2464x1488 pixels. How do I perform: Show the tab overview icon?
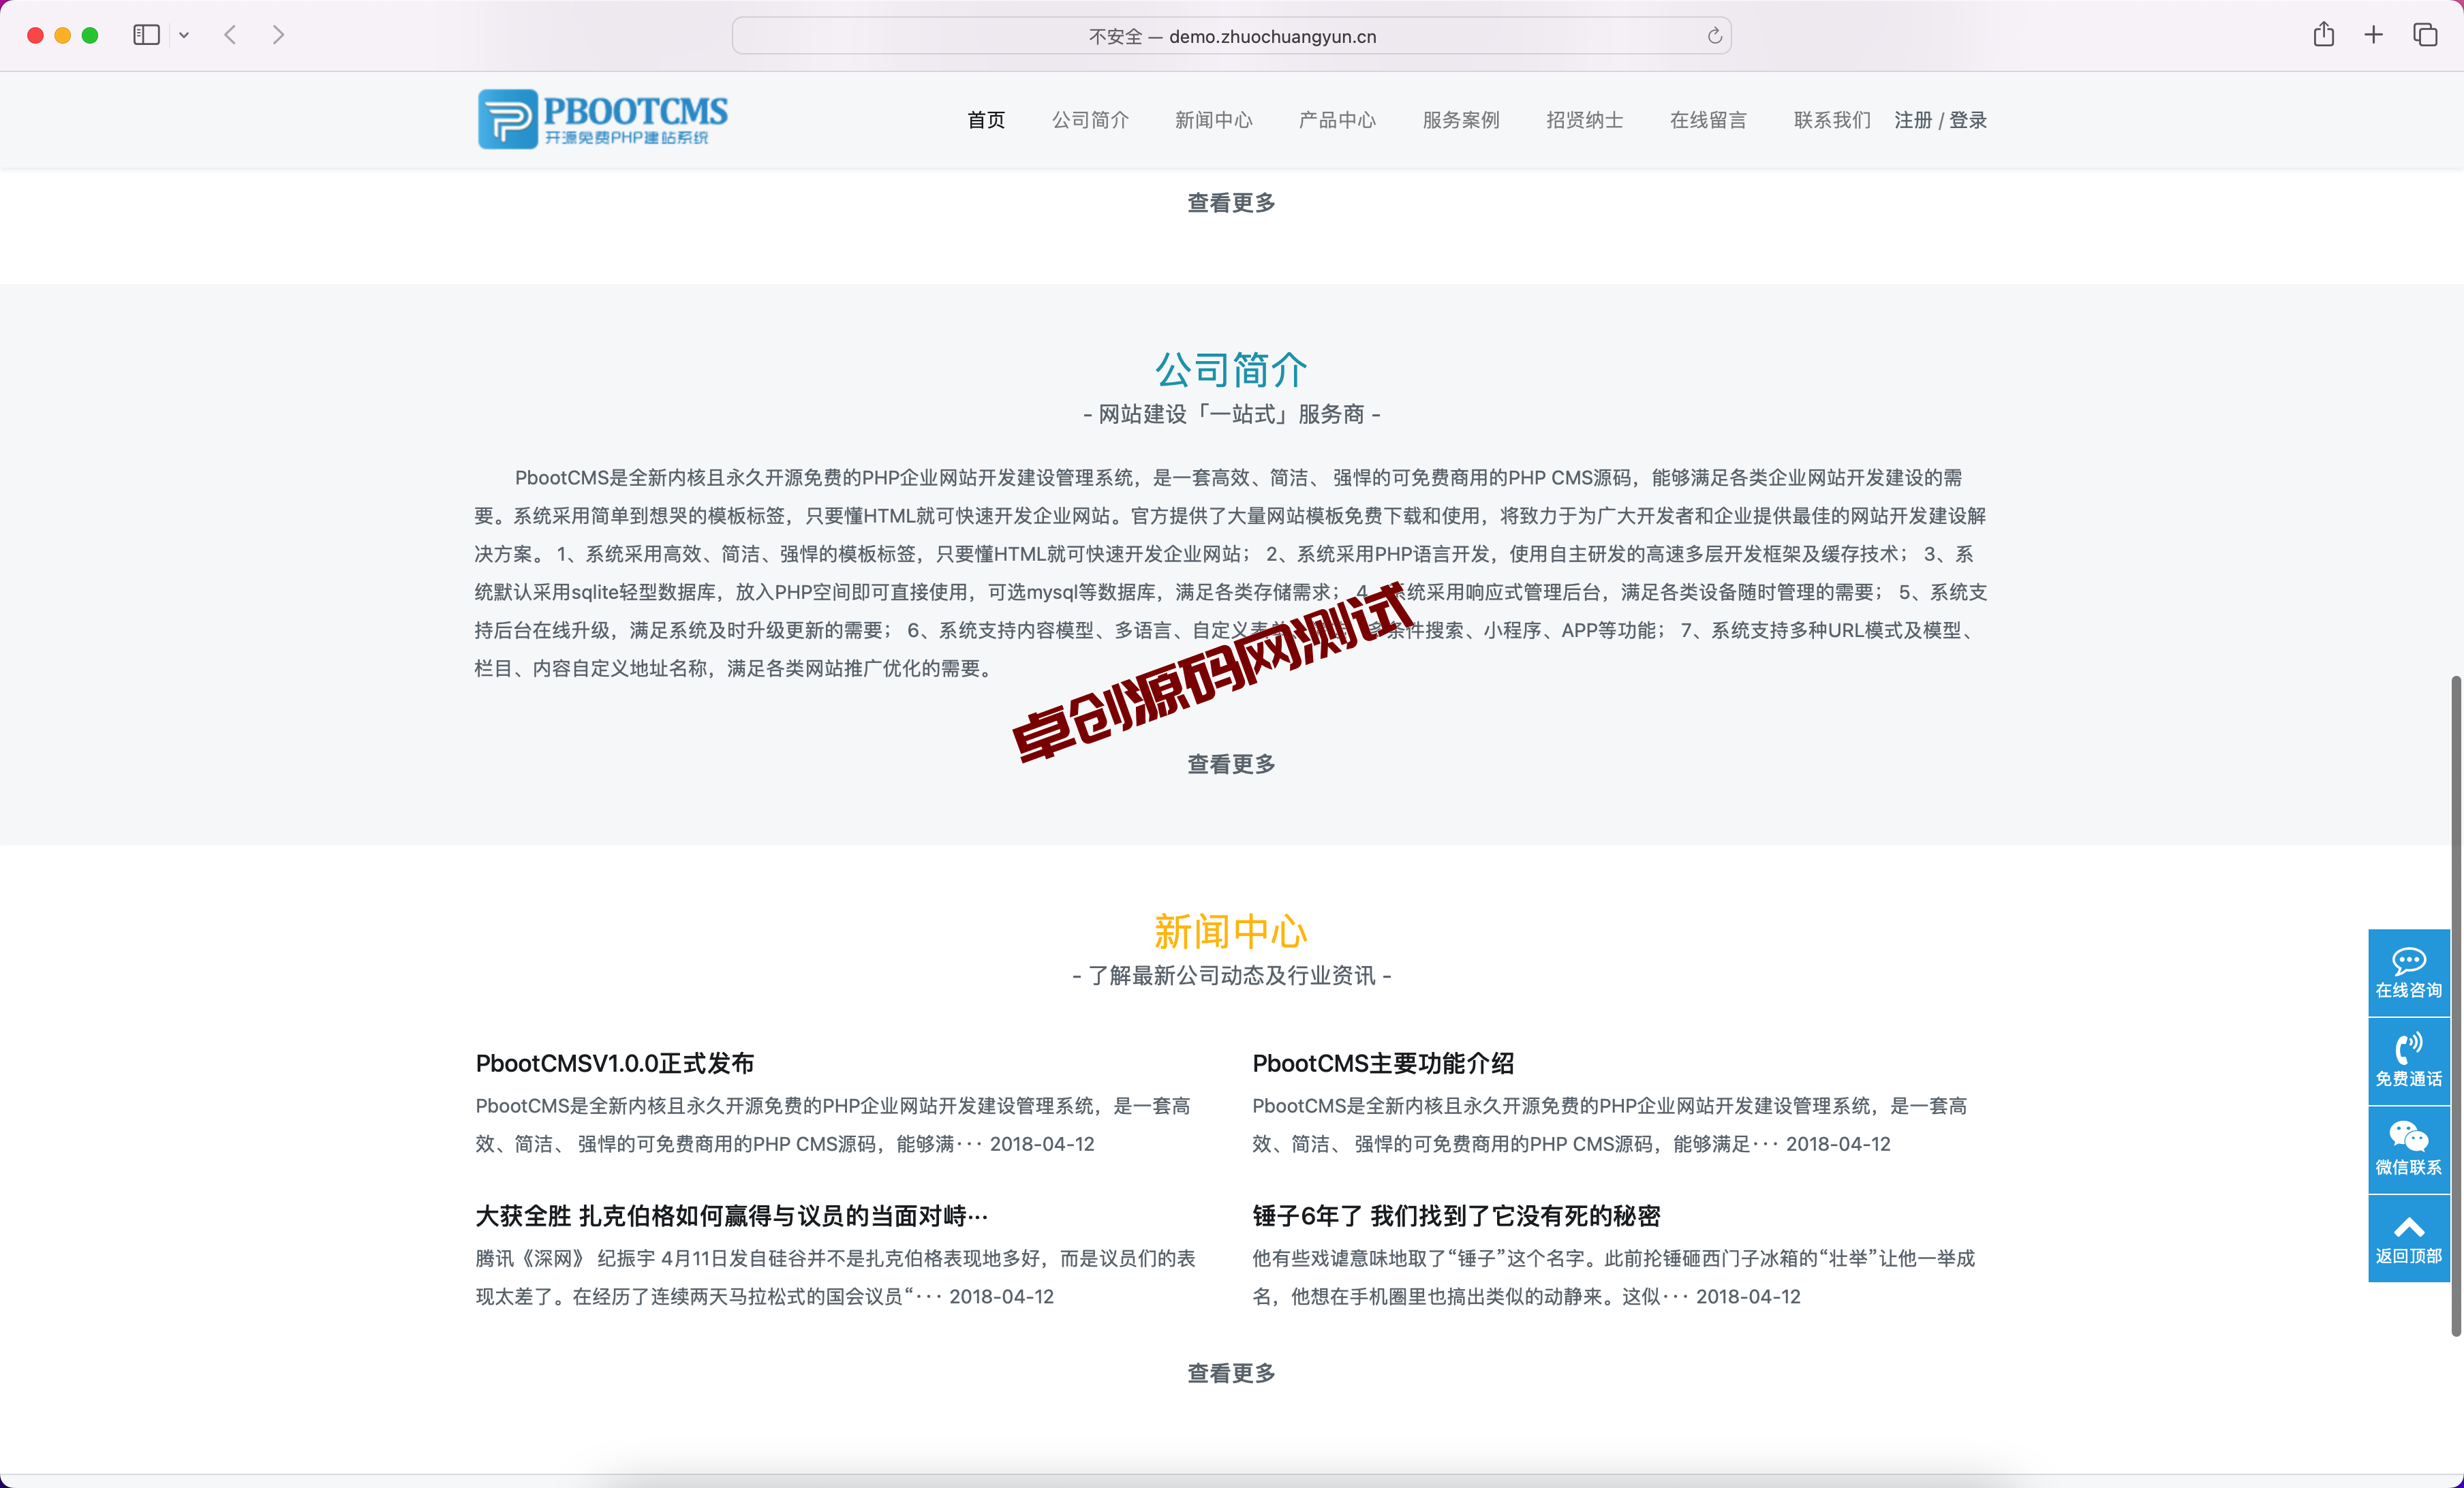(2425, 35)
